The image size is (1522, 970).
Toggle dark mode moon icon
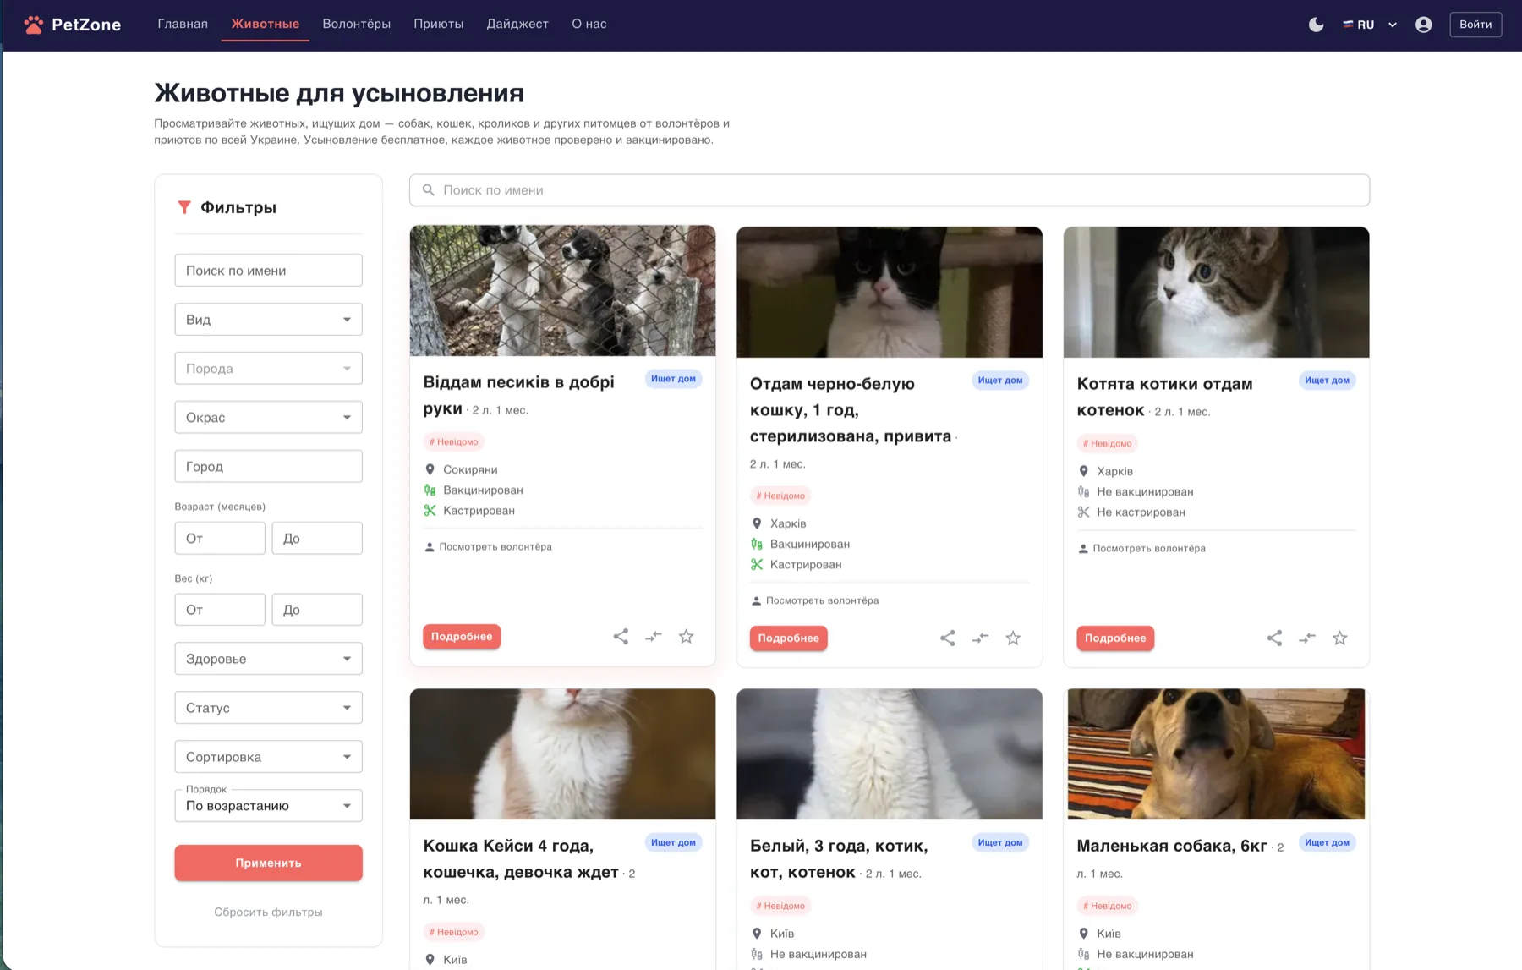pos(1316,25)
